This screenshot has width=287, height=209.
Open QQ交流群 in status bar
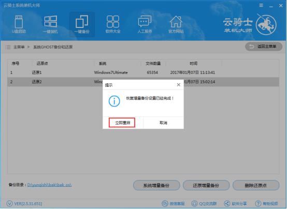coord(204,203)
